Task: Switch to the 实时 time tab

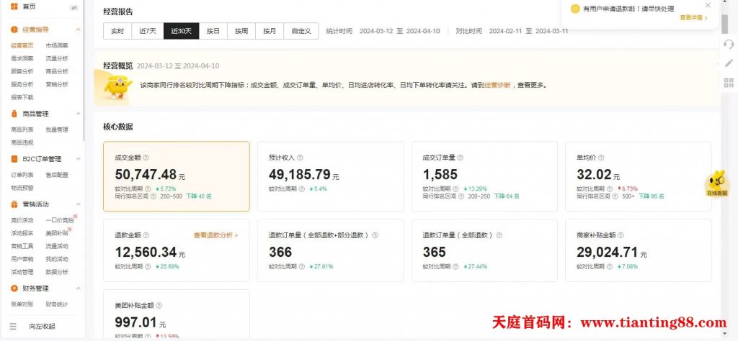Action: click(117, 32)
